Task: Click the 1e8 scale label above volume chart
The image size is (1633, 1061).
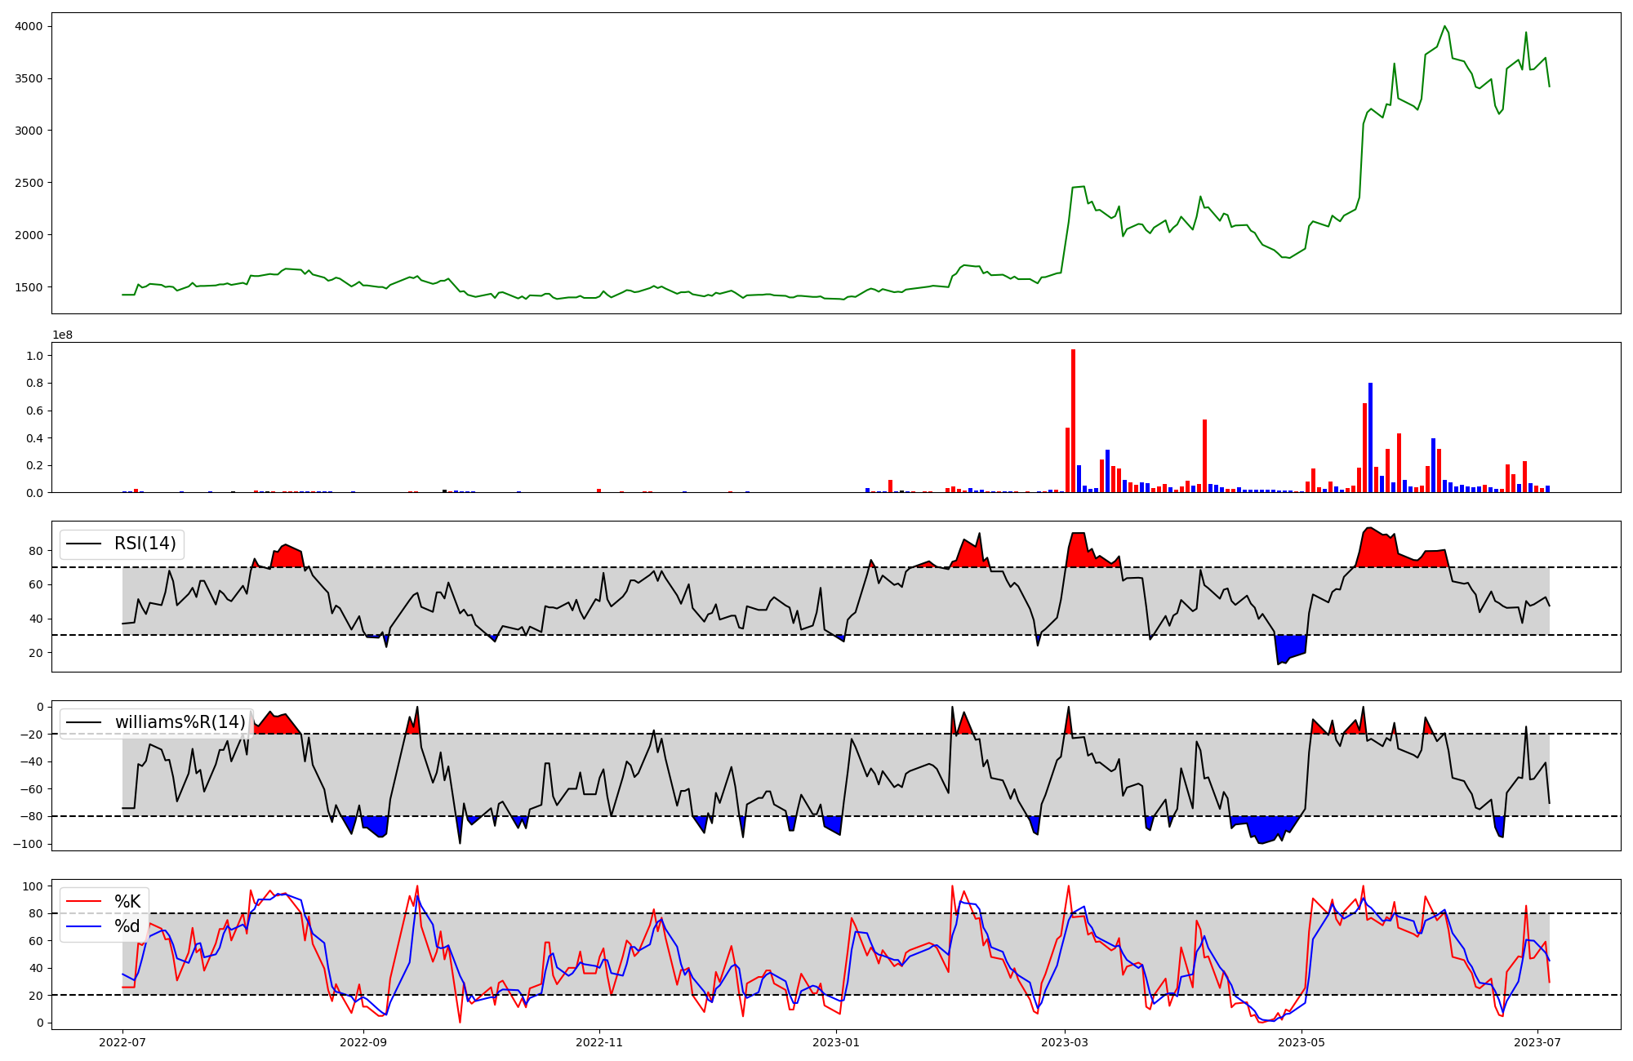Action: (62, 335)
